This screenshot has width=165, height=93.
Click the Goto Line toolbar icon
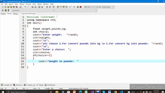tap(42, 7)
